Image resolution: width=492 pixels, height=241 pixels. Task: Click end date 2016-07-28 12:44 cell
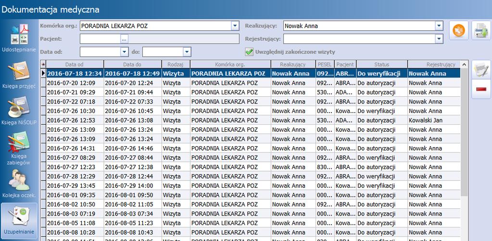pyautogui.click(x=132, y=177)
